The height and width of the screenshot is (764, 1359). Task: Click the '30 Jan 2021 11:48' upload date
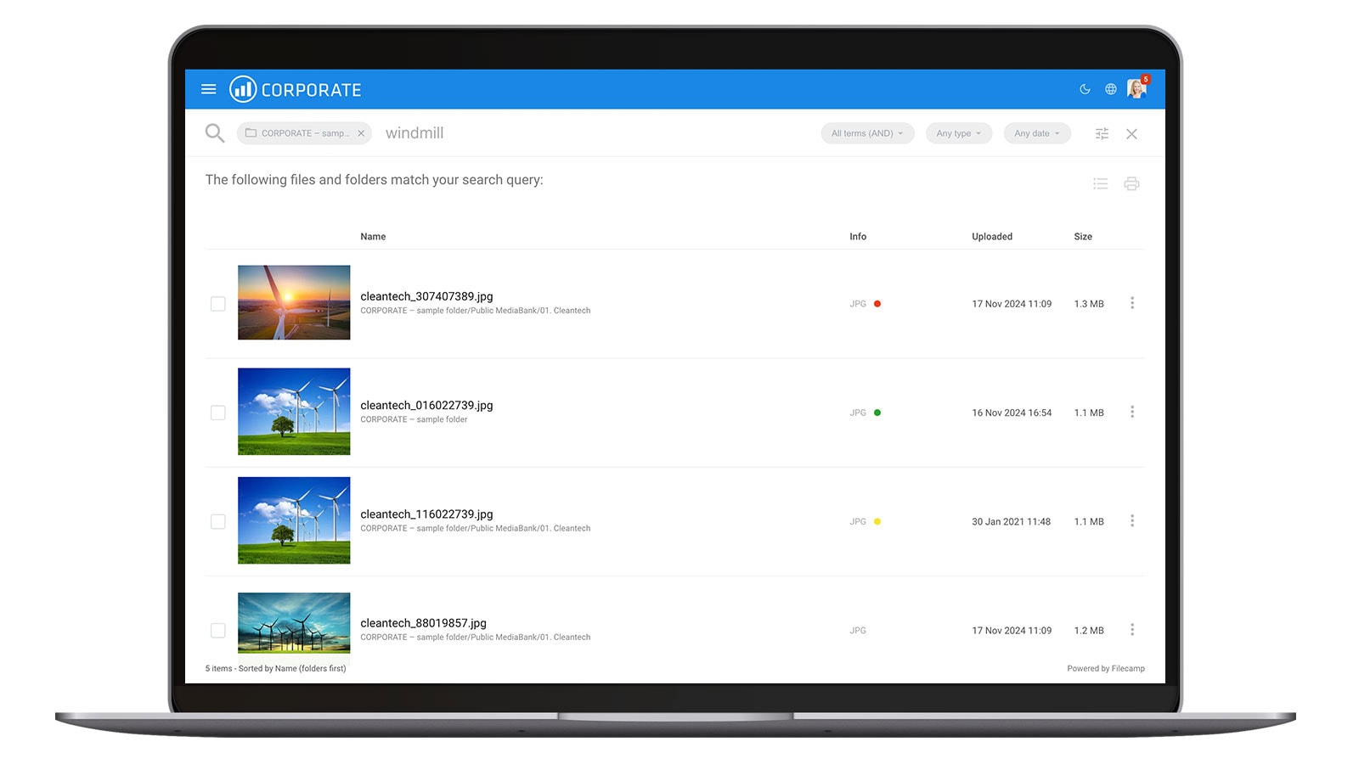(1011, 521)
